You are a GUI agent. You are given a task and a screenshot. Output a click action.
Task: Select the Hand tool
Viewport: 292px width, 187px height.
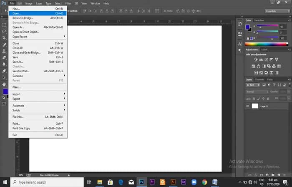click(4, 84)
